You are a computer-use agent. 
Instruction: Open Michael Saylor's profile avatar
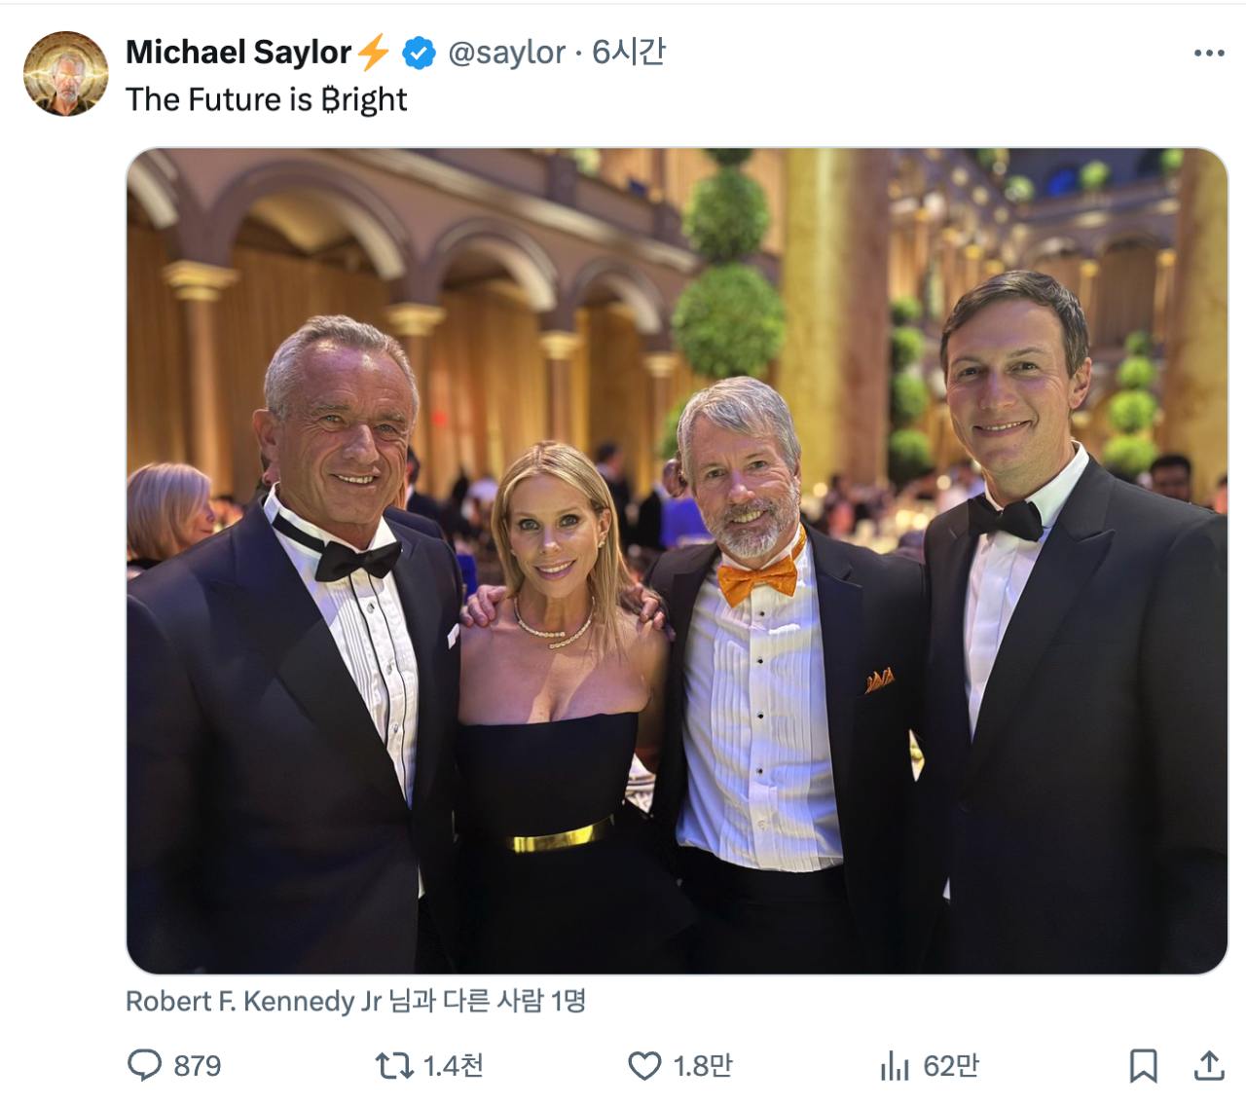[66, 74]
